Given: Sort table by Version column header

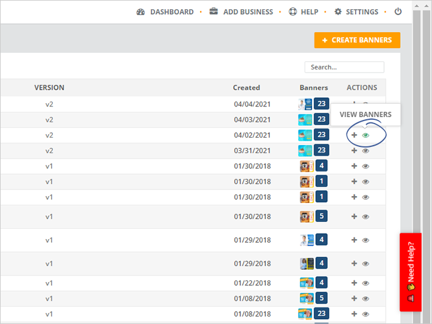Looking at the screenshot, I should pos(49,87).
